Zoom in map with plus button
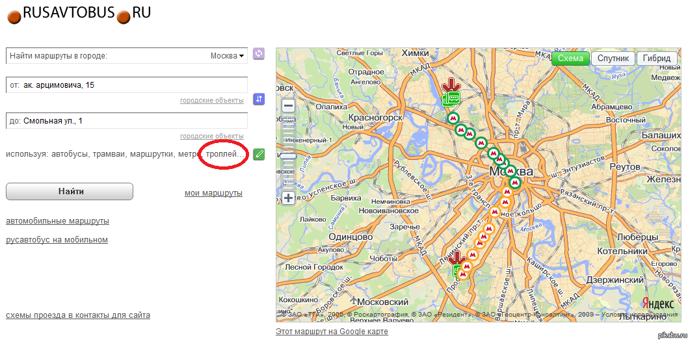 coord(288,198)
